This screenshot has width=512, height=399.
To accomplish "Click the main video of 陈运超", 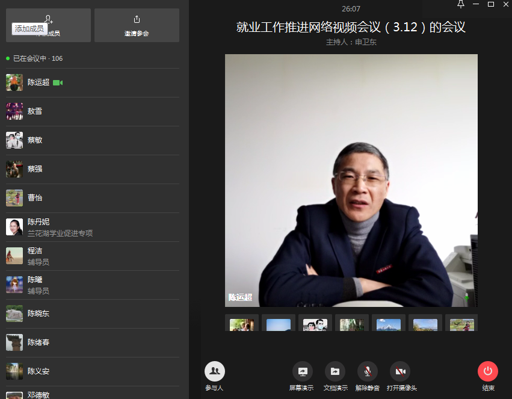I will pyautogui.click(x=351, y=181).
